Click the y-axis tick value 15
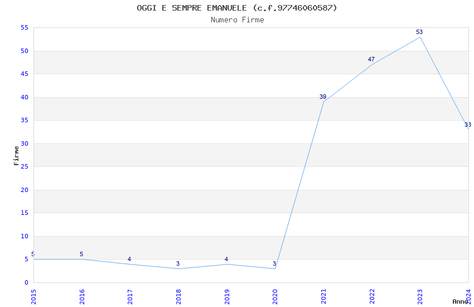474x307 pixels. coord(25,213)
